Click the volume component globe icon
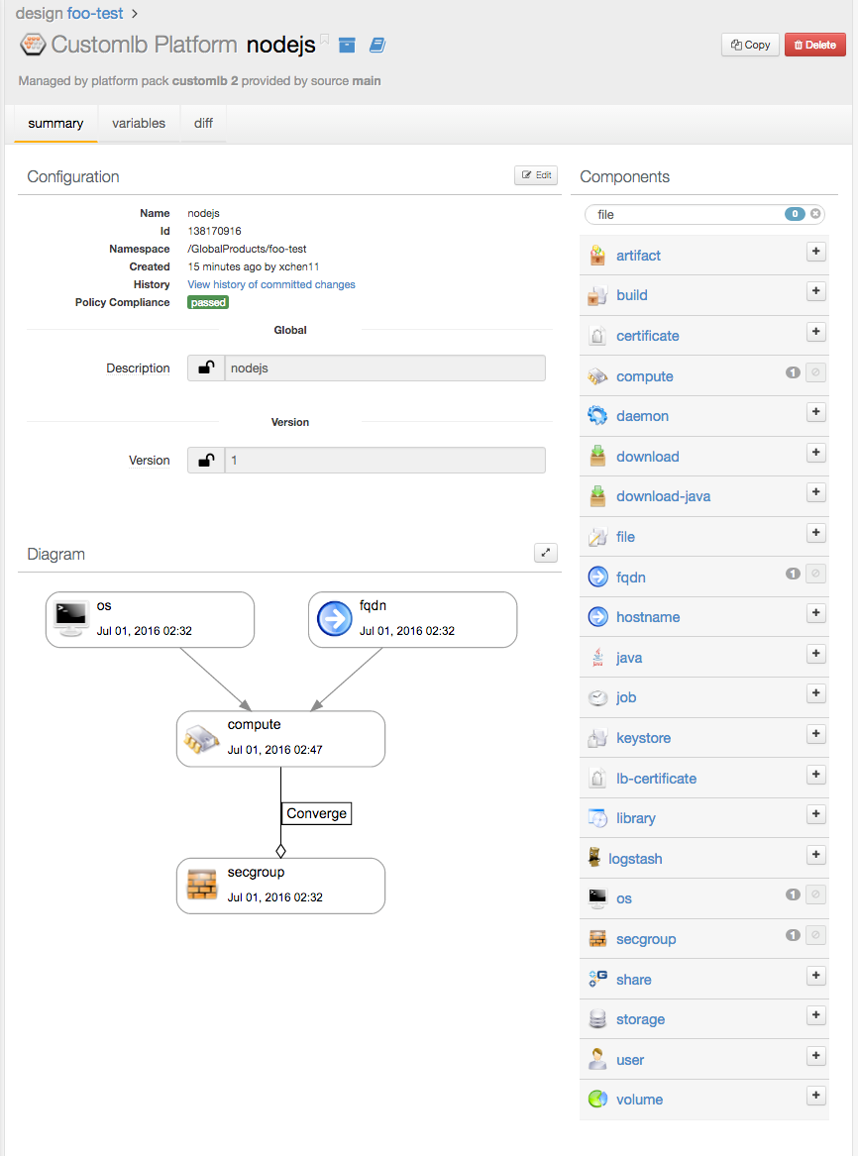 point(596,1099)
